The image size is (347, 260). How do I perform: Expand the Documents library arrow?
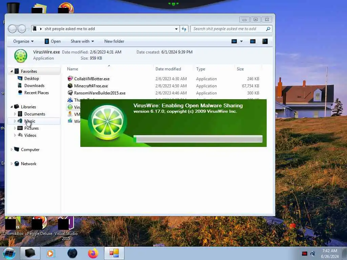tap(15, 114)
